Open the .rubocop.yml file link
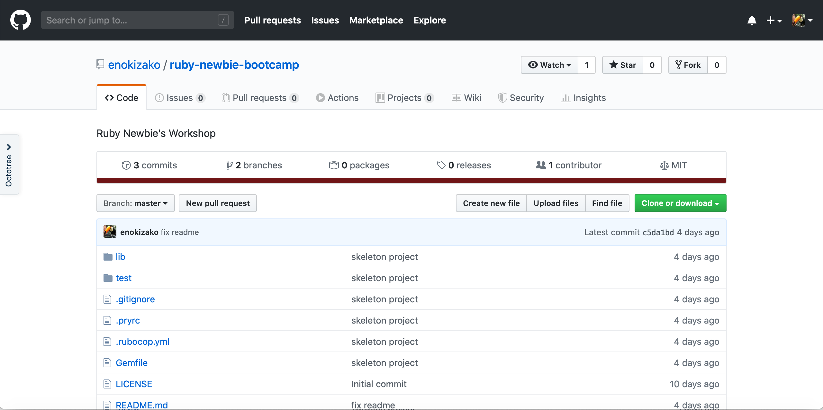The width and height of the screenshot is (823, 410). (142, 342)
